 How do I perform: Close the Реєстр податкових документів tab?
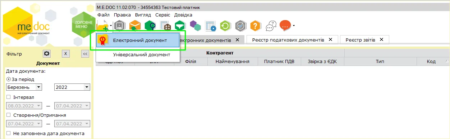pos(331,39)
